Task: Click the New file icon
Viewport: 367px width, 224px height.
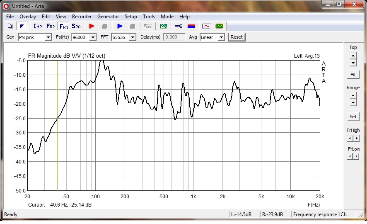Action: (x=10, y=26)
